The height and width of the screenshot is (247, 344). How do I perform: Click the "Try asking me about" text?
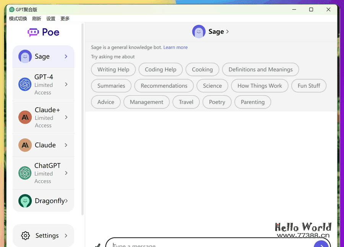coord(113,57)
